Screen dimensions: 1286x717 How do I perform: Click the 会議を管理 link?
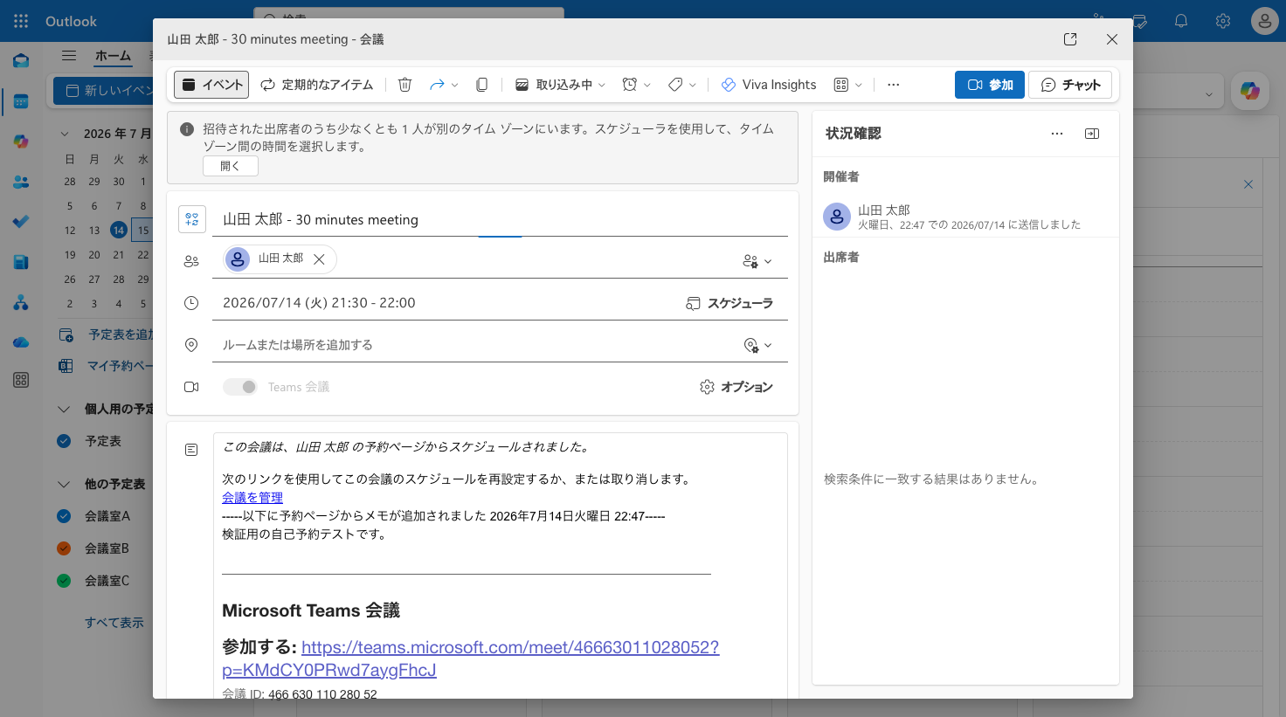pos(252,498)
